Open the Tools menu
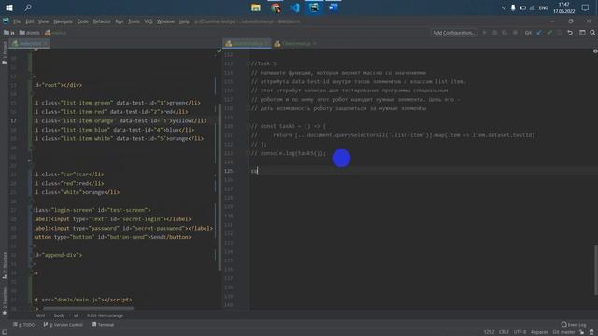The image size is (598, 336). point(134,21)
